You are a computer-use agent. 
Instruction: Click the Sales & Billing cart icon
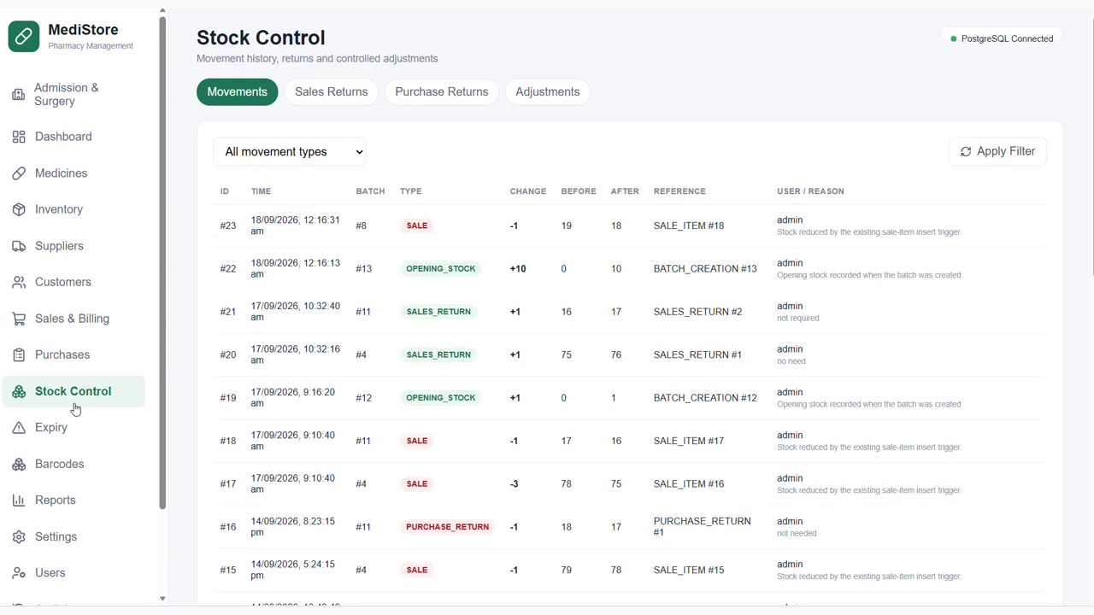pos(19,319)
